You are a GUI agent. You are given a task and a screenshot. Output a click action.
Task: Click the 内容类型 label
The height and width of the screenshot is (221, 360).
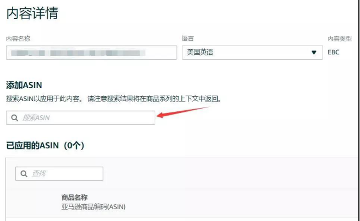point(339,39)
